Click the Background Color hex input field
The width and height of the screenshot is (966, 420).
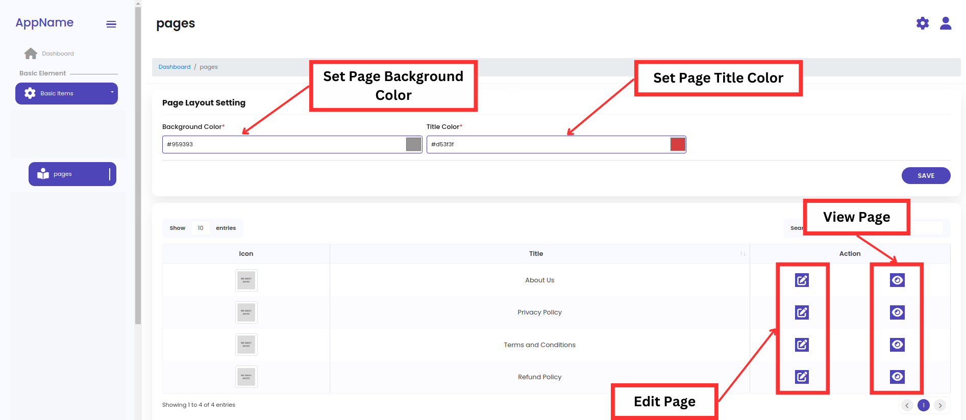pyautogui.click(x=283, y=145)
